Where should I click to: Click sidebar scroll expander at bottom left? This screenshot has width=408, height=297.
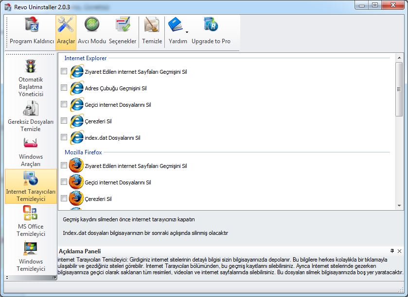[7, 278]
